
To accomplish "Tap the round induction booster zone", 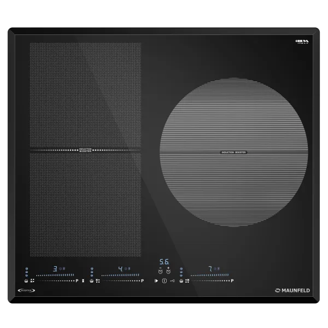I will pyautogui.click(x=233, y=152).
